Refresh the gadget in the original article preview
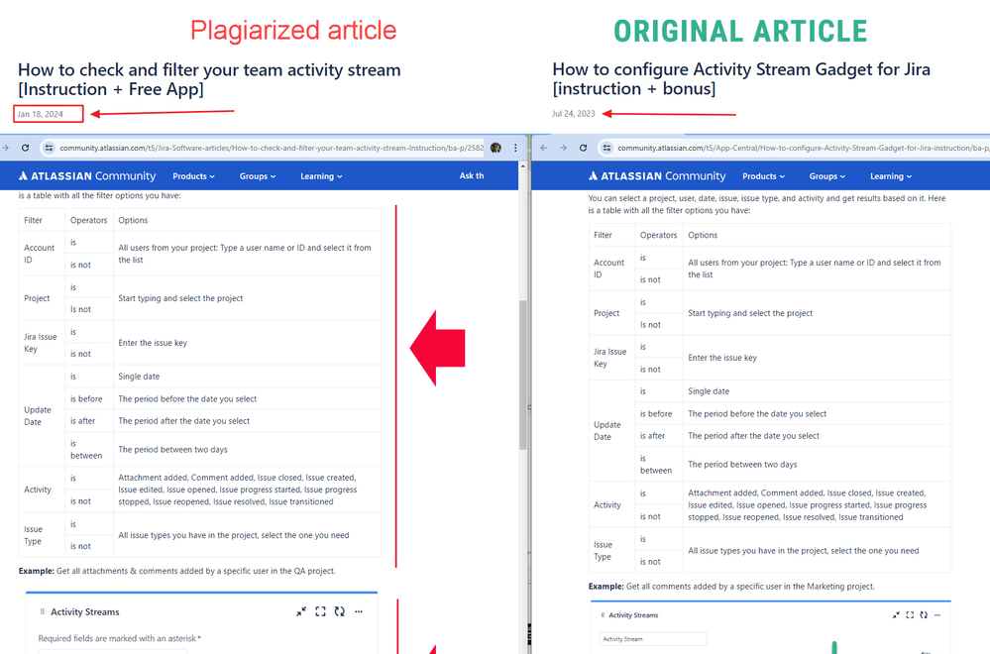 tap(922, 614)
